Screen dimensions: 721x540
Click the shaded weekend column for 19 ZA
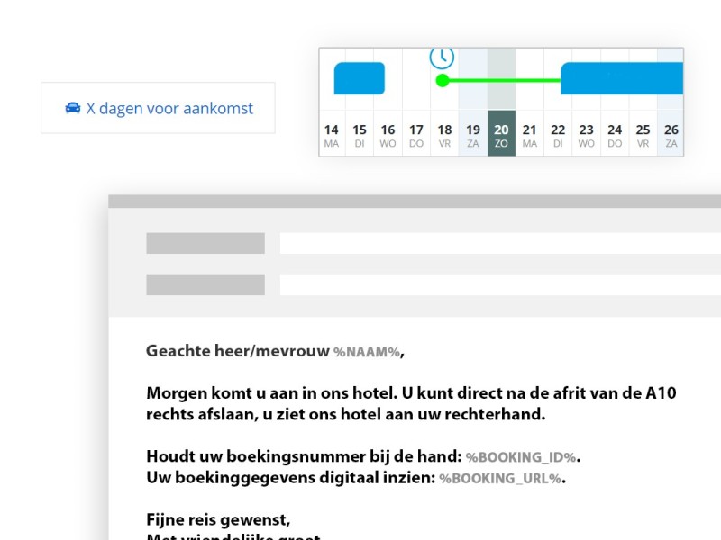point(472,135)
